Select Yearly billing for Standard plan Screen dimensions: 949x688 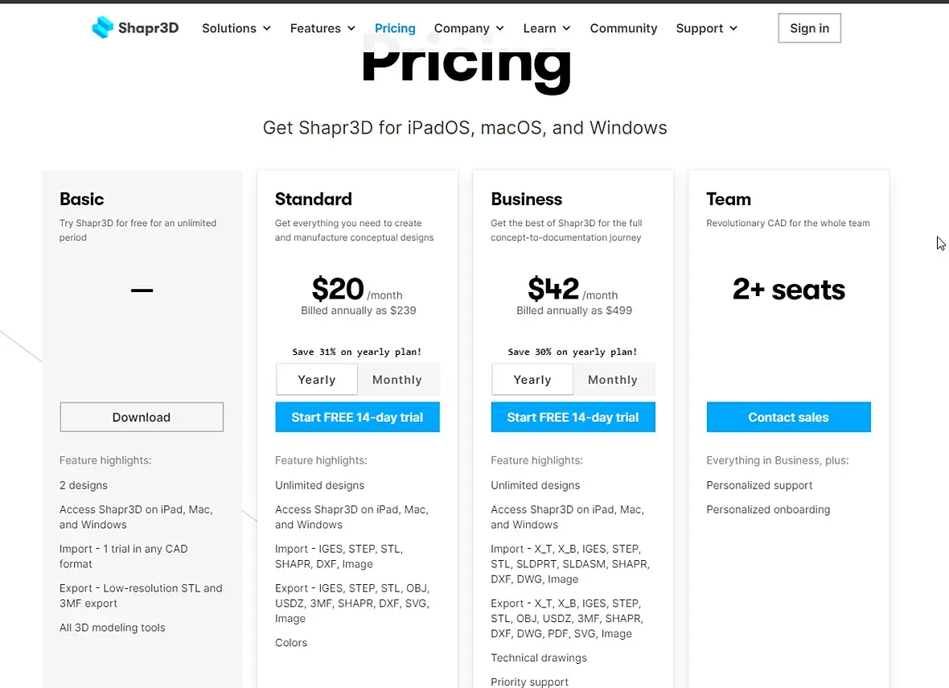[317, 380]
